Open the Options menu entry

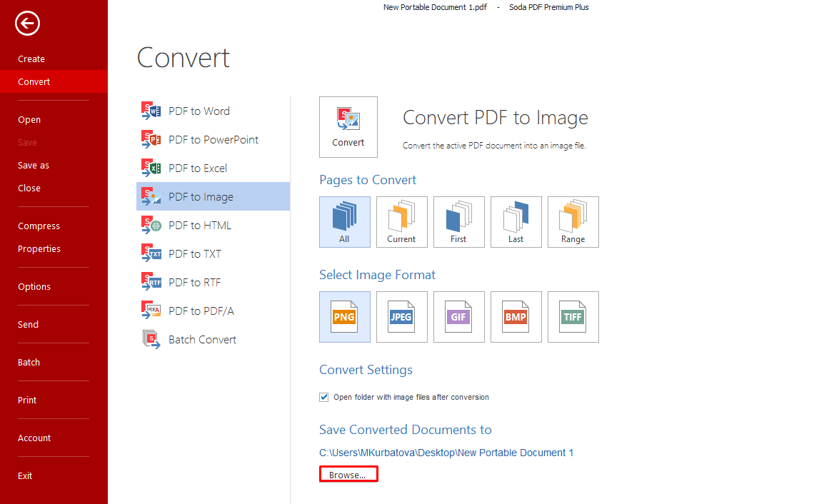pos(34,286)
